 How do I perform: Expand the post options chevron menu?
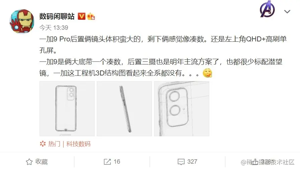(x=287, y=12)
